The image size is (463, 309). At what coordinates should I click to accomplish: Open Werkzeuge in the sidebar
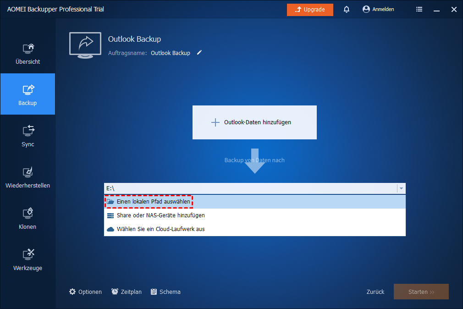coord(28,259)
